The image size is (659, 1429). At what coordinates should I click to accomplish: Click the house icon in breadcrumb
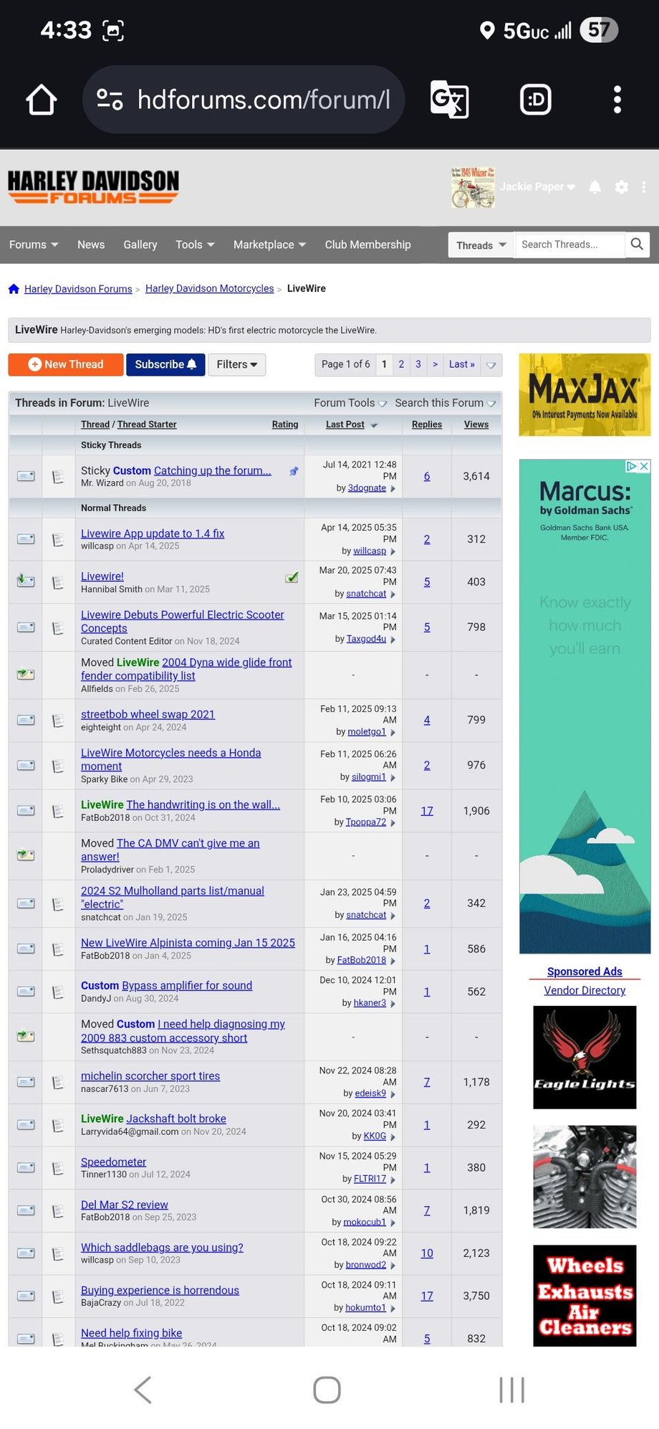click(x=14, y=289)
